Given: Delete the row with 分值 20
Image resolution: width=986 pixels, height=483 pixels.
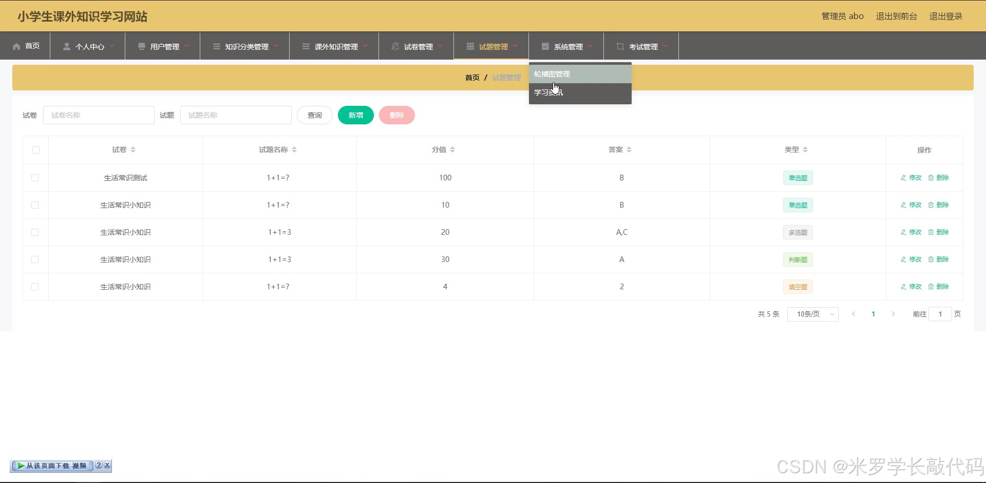Looking at the screenshot, I should pos(938,232).
